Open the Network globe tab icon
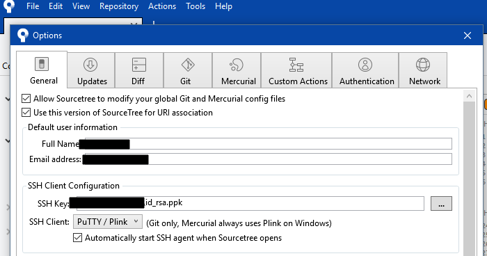This screenshot has height=256, width=487. point(423,65)
